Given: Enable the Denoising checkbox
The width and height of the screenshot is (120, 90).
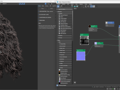Looking at the screenshot, I should coord(56,20).
